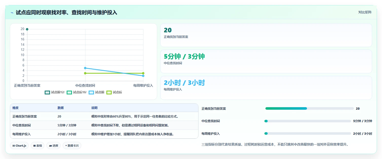This screenshot has height=159, width=382.
Task: Click the blue 试点前 legend swatch
Action: coord(91,92)
